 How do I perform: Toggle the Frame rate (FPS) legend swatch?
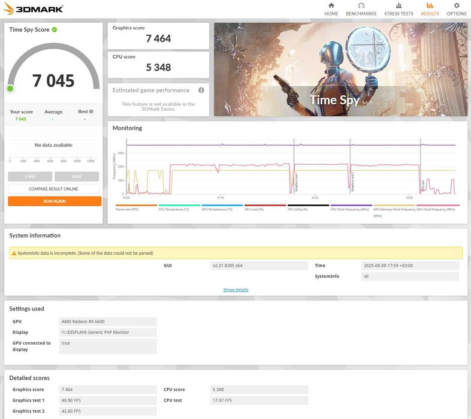137,206
